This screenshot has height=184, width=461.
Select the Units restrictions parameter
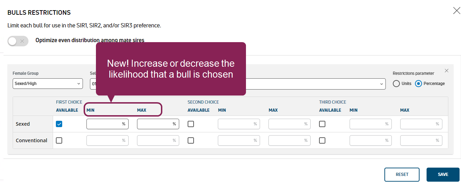[396, 84]
